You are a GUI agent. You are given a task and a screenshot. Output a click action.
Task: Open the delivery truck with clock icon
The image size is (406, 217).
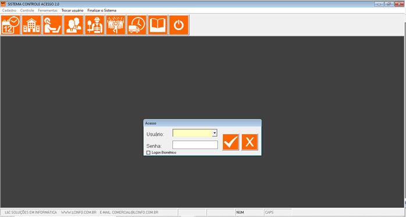pos(137,25)
